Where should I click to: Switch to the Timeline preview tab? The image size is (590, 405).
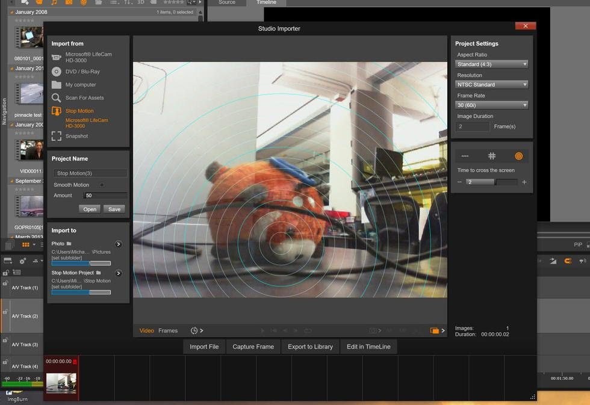(266, 2)
